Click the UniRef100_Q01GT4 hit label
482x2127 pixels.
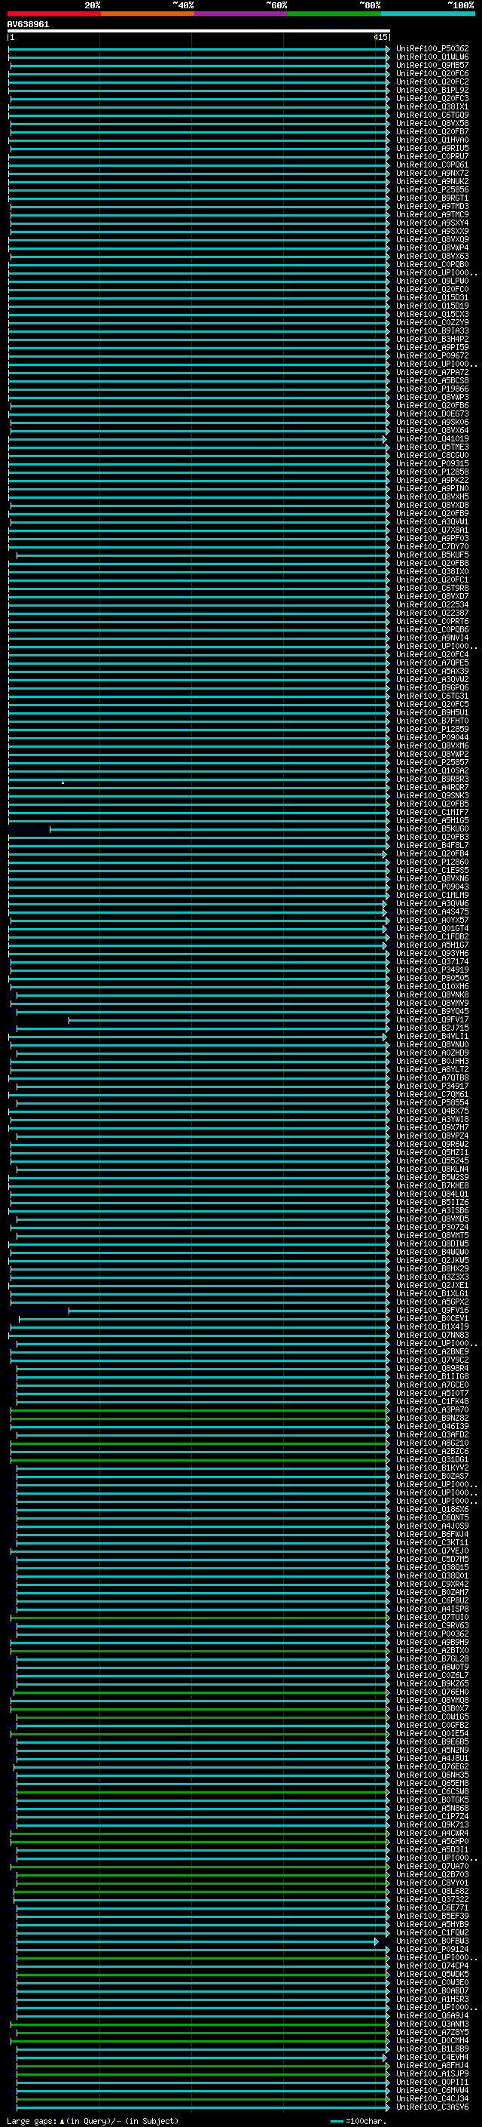[432, 928]
